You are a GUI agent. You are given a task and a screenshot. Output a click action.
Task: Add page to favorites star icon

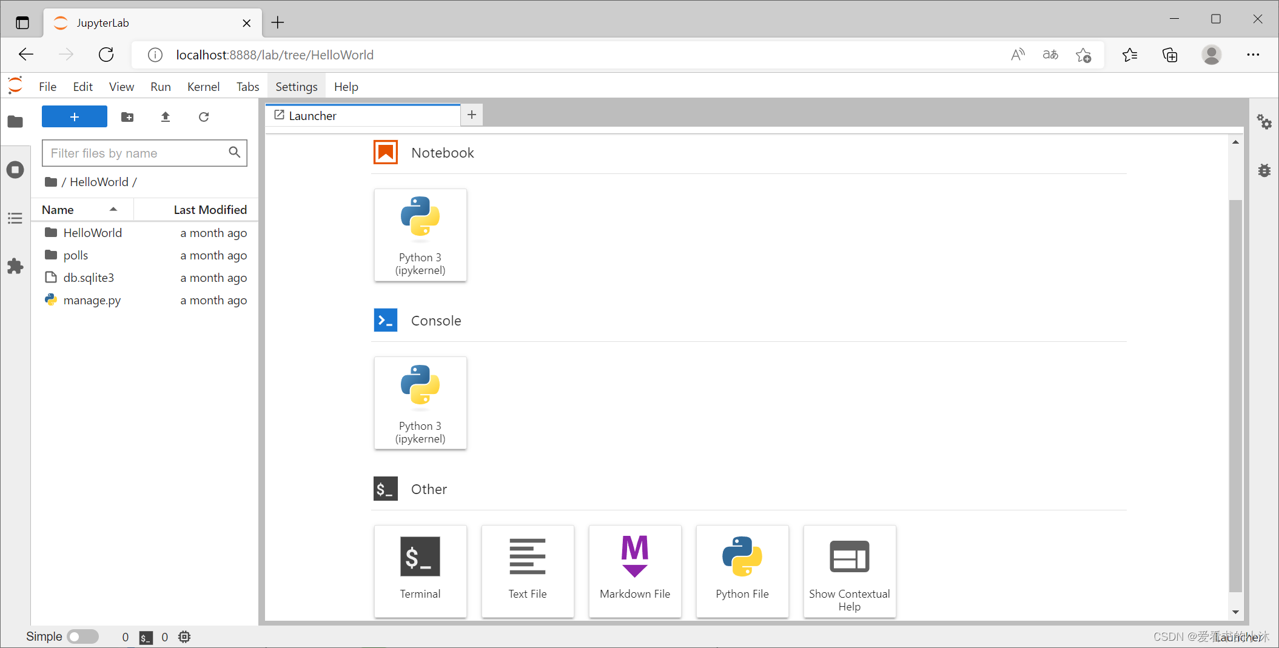[1083, 55]
